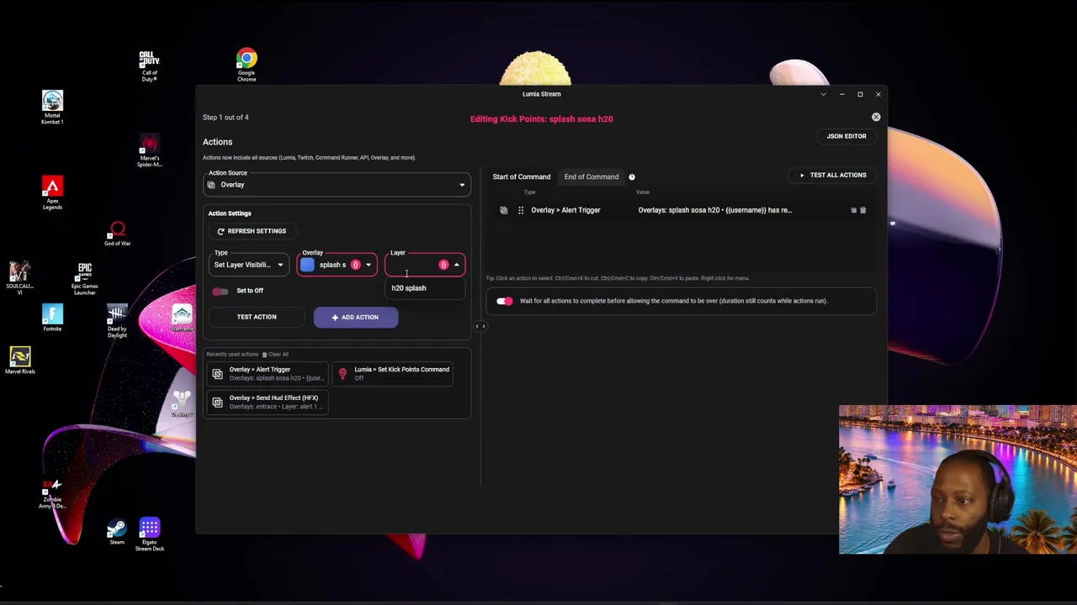Click the variable badge in Layer field
Viewport: 1077px width, 605px height.
[443, 265]
